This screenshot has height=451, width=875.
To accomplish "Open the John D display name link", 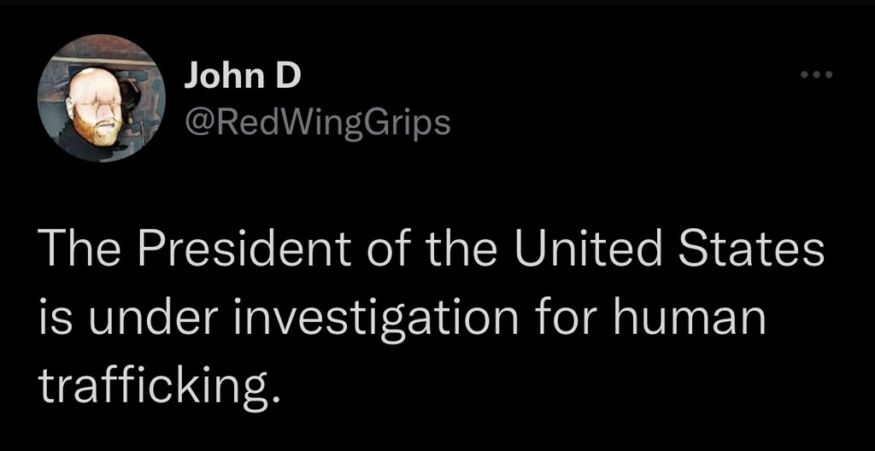I will 243,78.
